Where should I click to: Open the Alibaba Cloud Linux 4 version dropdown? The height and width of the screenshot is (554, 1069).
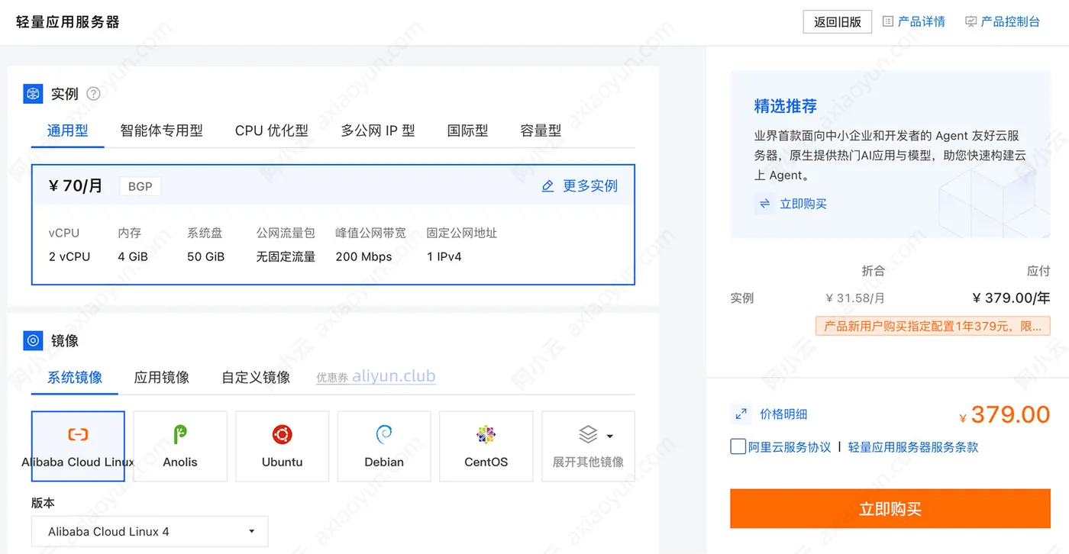(150, 532)
